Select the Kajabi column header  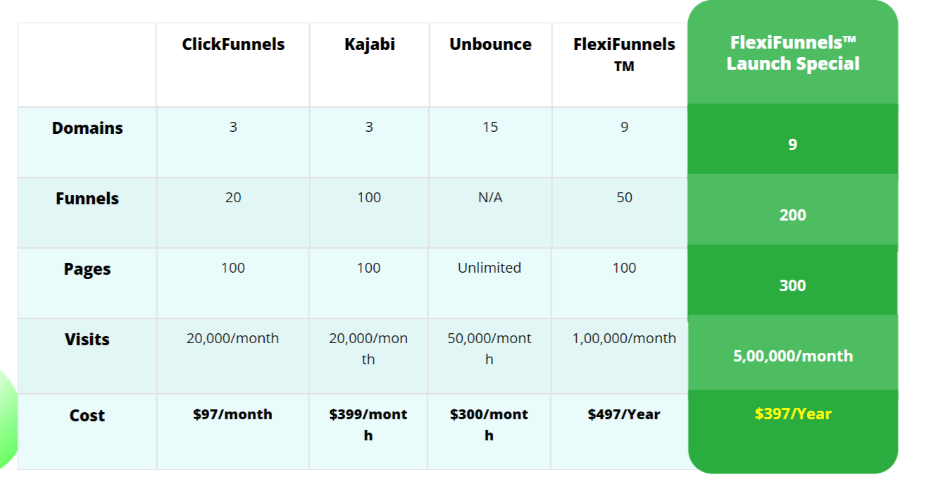point(369,44)
